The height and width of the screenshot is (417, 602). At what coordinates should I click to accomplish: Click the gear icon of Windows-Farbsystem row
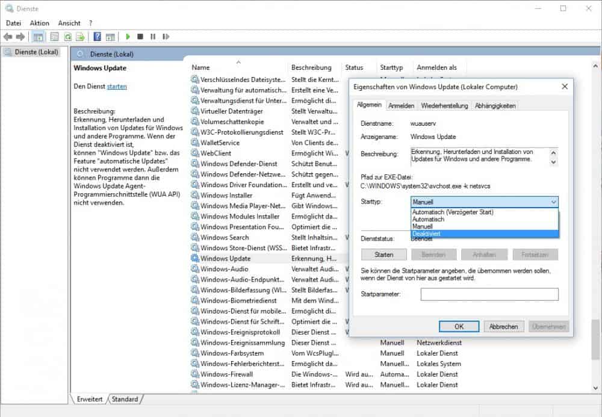pyautogui.click(x=195, y=353)
